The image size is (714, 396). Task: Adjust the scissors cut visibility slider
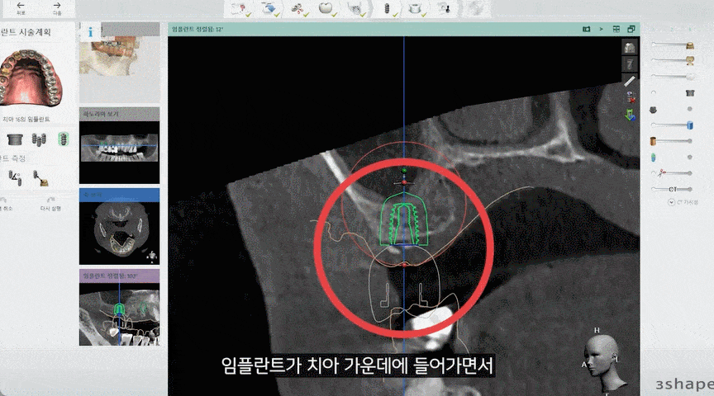click(673, 173)
